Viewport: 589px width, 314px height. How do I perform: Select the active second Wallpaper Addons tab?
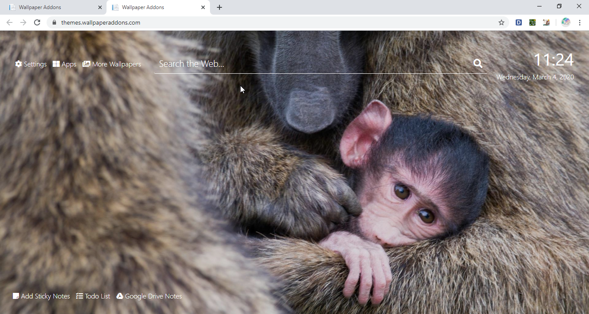[158, 7]
